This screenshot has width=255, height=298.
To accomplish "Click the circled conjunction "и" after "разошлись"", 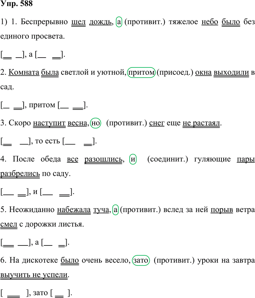I will [133, 159].
